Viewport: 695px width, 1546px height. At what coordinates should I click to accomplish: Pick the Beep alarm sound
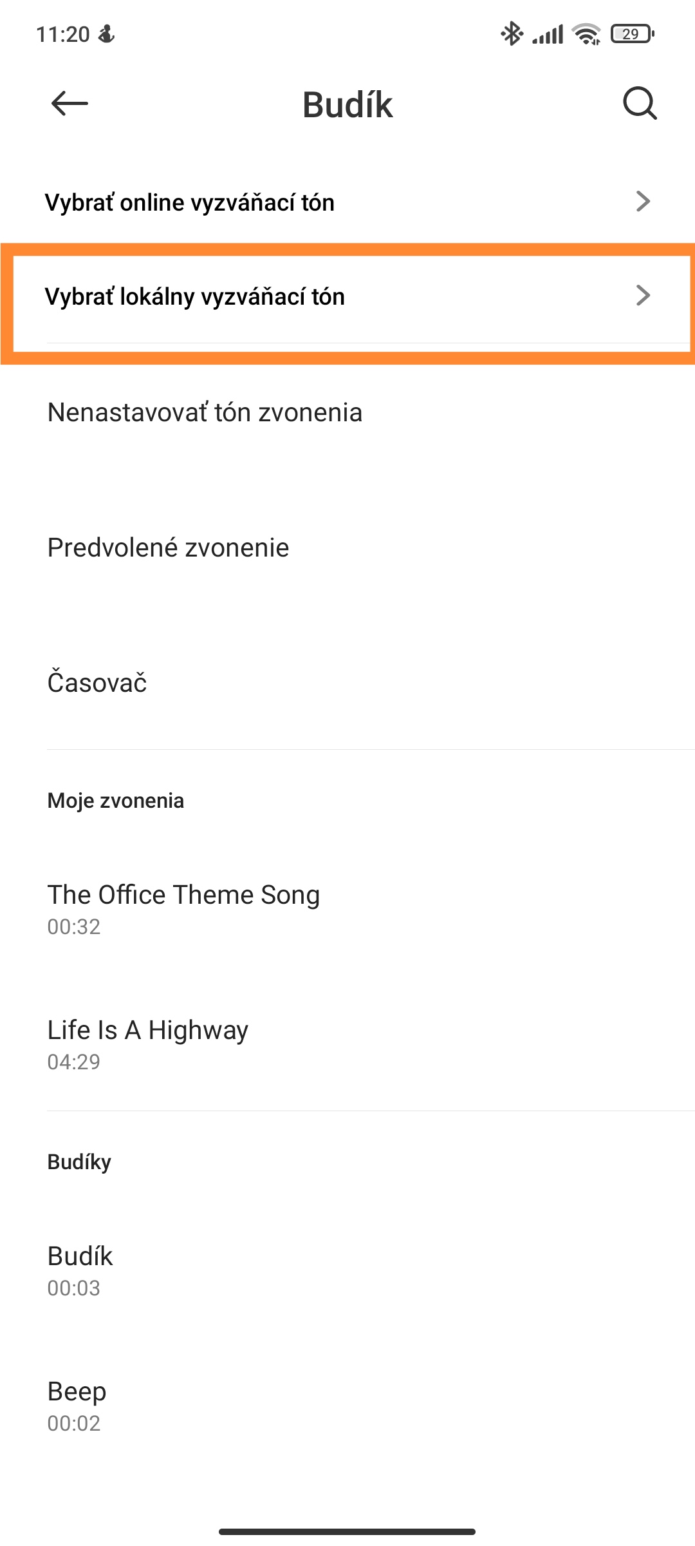coord(347,1405)
